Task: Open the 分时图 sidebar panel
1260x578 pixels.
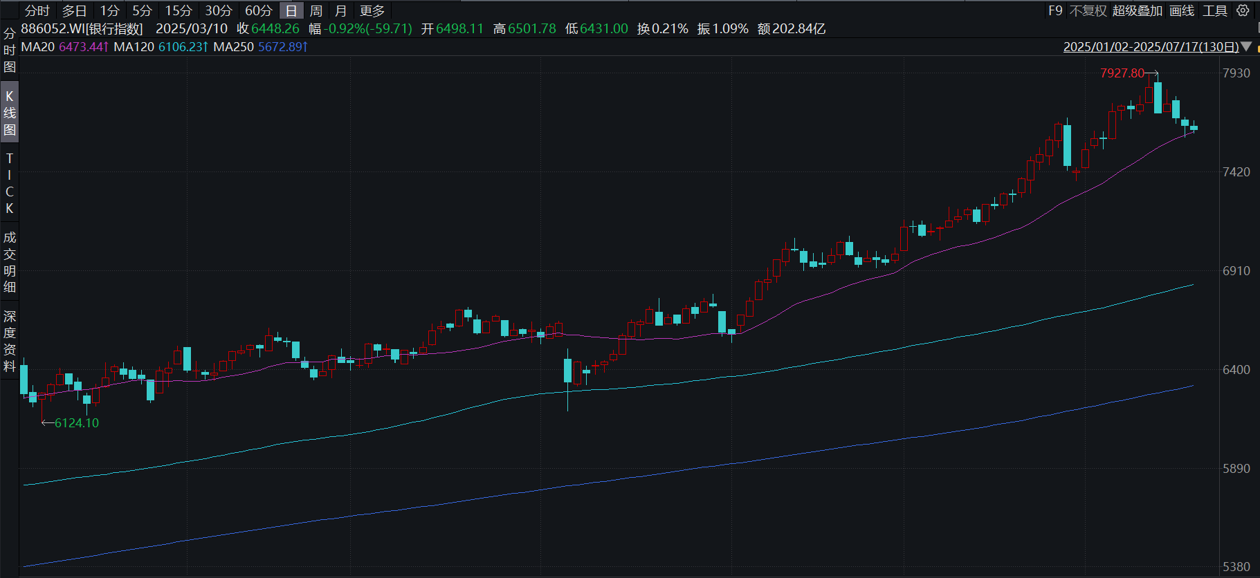Action: [10, 50]
